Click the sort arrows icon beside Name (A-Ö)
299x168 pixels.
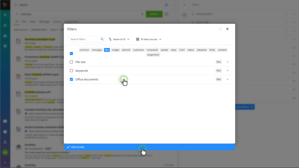(x=110, y=39)
